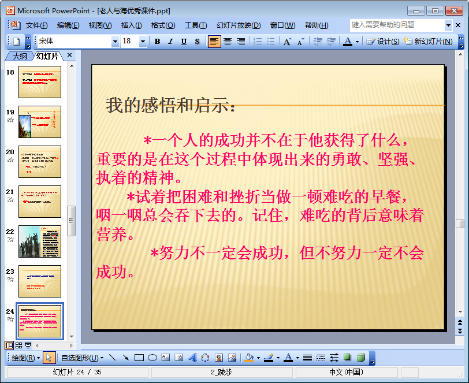Image resolution: width=469 pixels, height=383 pixels.
Task: Open the 工具 (Tools) menu
Action: (x=196, y=25)
